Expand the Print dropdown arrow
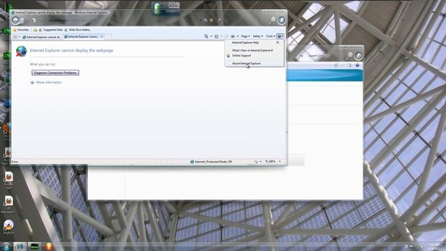Viewport: 446px width, 251px height. coord(238,36)
